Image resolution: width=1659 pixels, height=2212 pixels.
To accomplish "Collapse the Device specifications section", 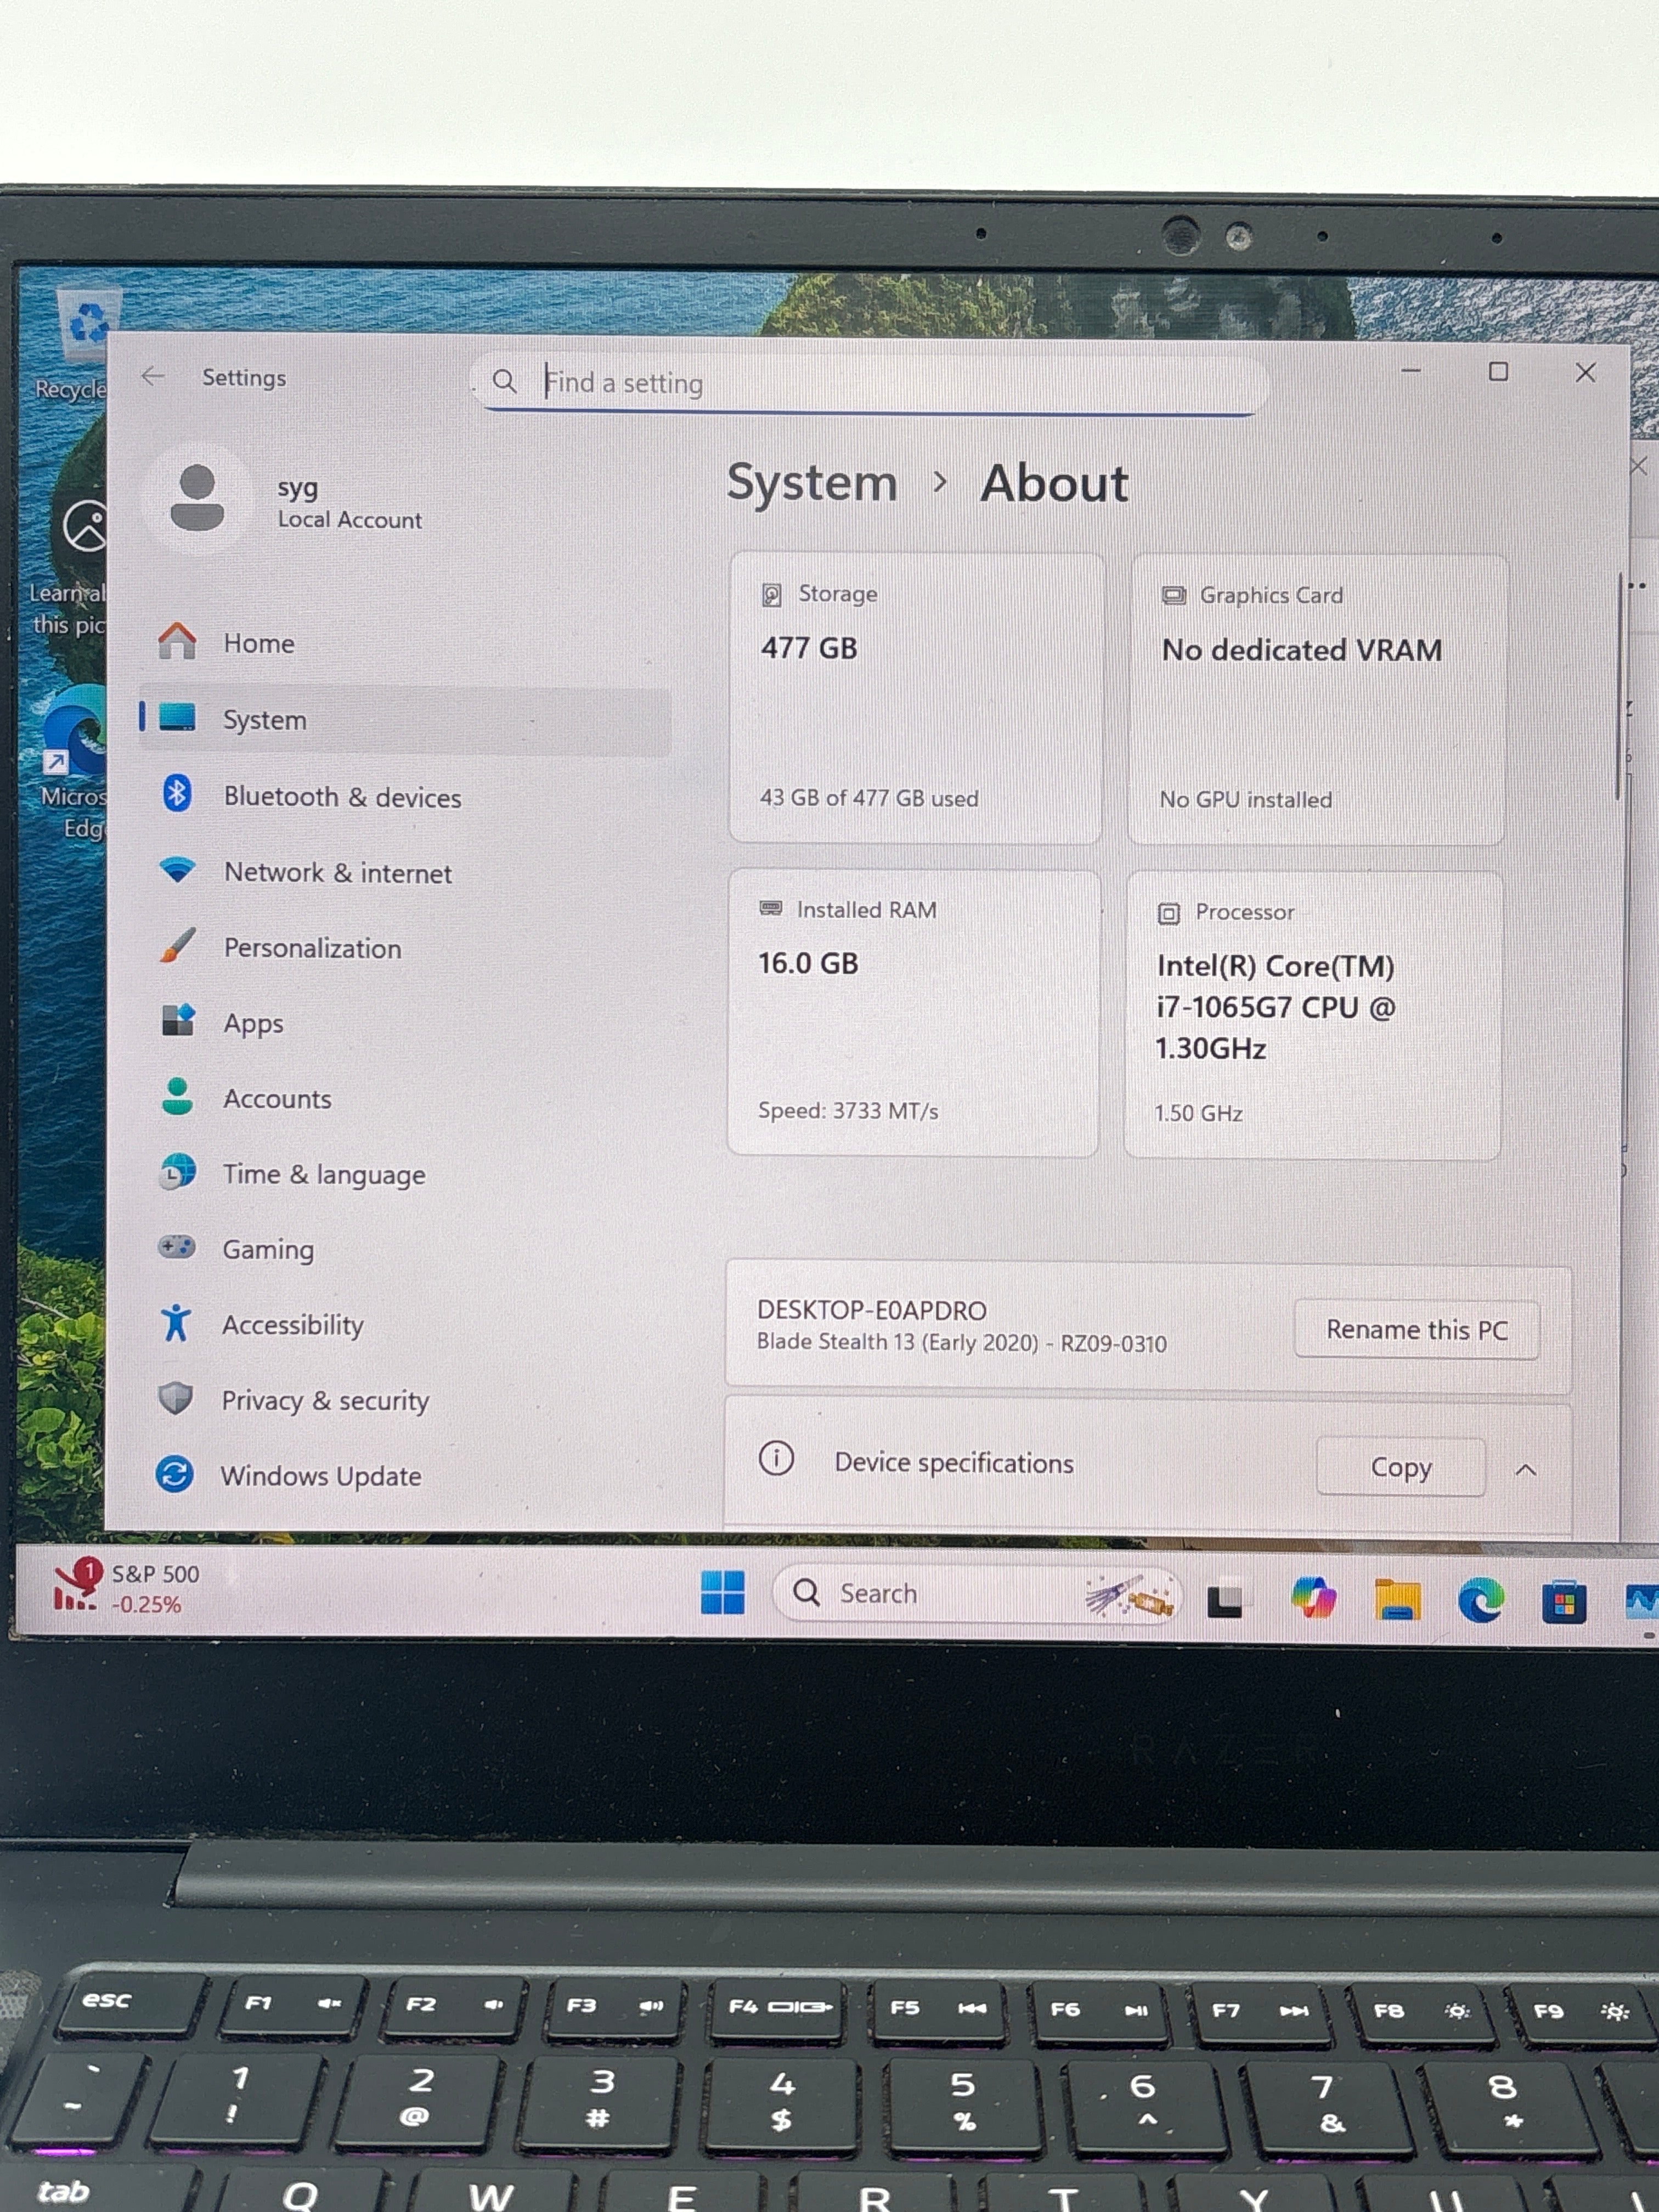I will 1525,1469.
